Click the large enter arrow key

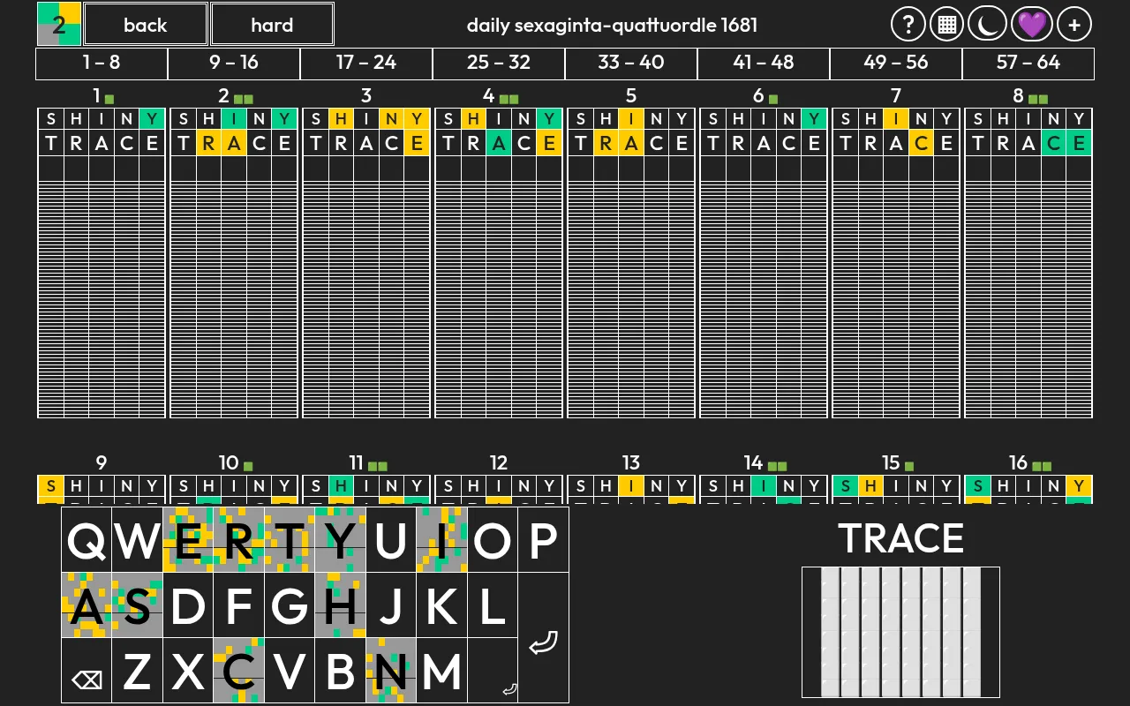[543, 638]
